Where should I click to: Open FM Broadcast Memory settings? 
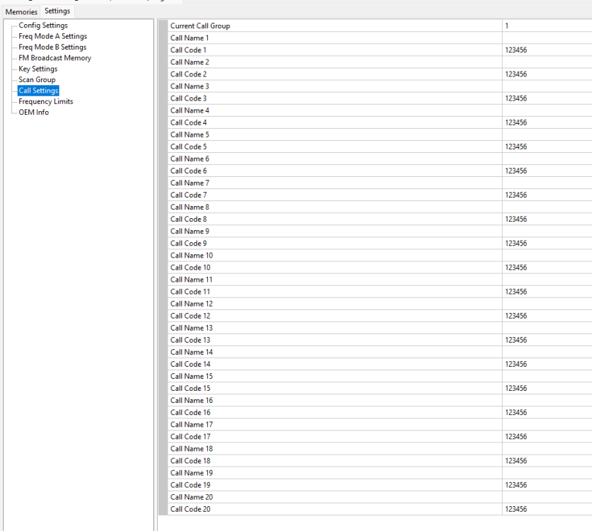tap(54, 58)
